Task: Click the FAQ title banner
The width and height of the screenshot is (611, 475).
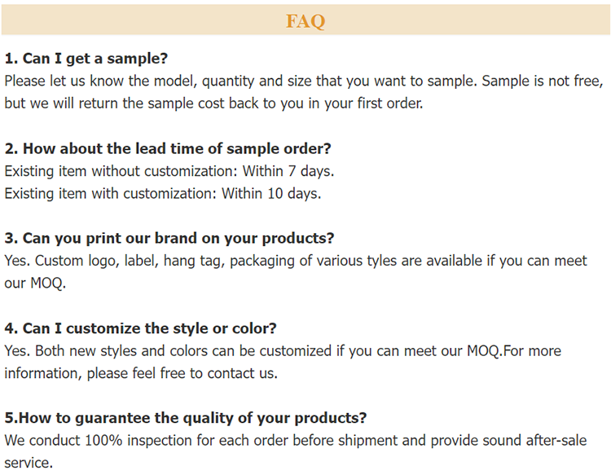Action: (305, 20)
